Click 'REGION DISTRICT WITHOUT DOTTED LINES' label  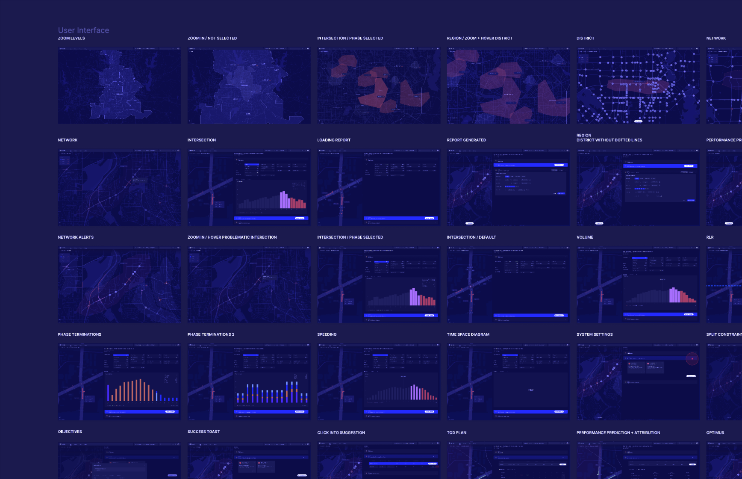pyautogui.click(x=609, y=138)
